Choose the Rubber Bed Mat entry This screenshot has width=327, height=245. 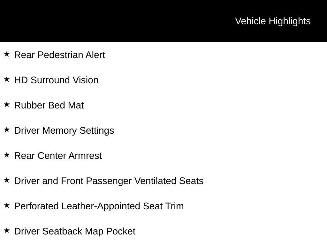pyautogui.click(x=49, y=105)
